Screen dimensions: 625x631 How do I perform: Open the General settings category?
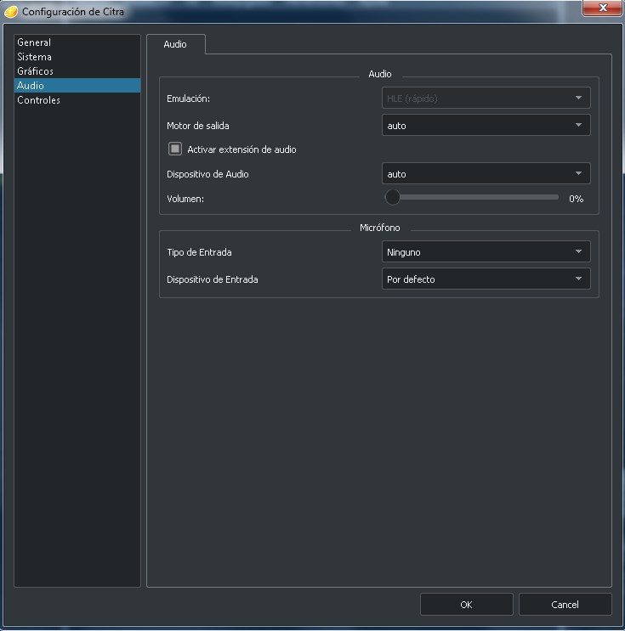pos(77,42)
